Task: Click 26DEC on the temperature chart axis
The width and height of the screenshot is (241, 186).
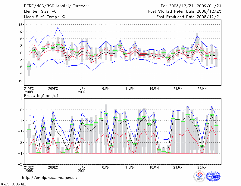Action: (53, 89)
